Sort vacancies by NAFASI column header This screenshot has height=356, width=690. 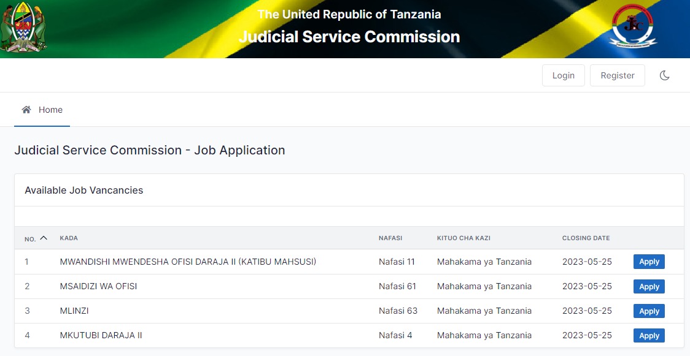[x=390, y=238]
